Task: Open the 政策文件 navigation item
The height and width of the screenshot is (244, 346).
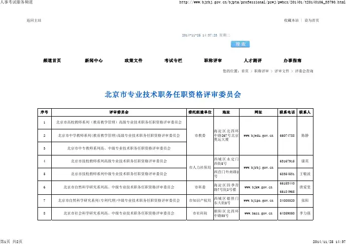Action: pyautogui.click(x=133, y=61)
